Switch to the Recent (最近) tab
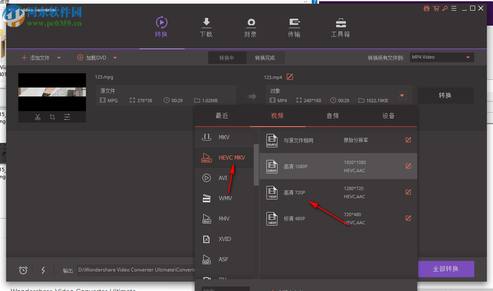 tap(222, 116)
